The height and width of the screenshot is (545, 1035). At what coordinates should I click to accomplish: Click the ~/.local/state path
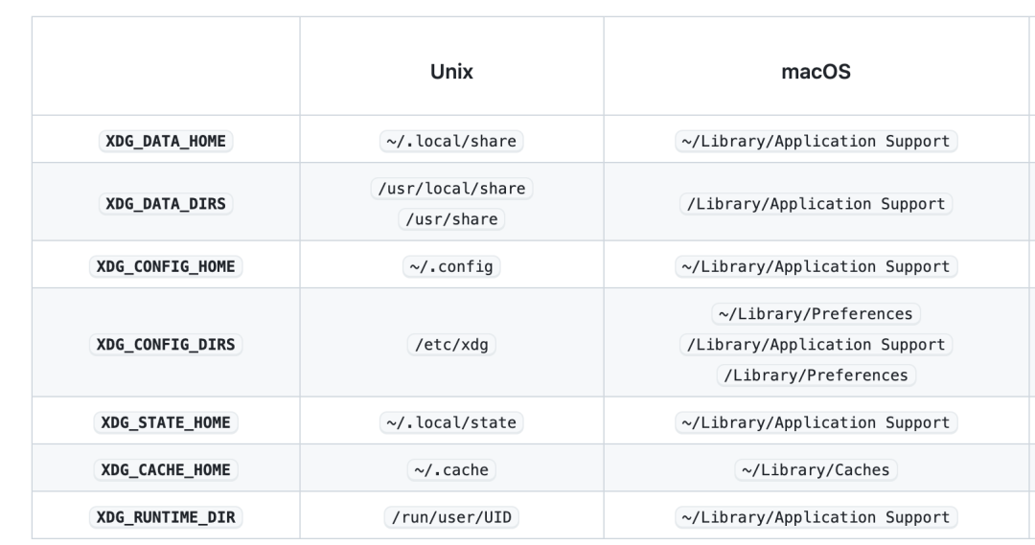click(451, 422)
